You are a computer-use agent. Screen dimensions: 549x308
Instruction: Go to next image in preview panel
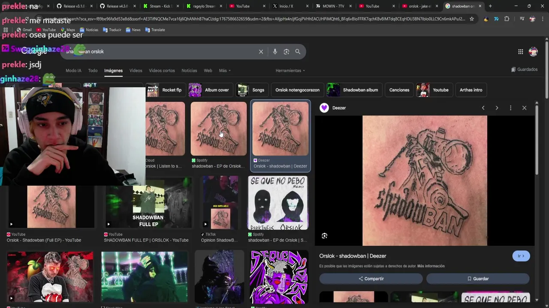point(497,108)
